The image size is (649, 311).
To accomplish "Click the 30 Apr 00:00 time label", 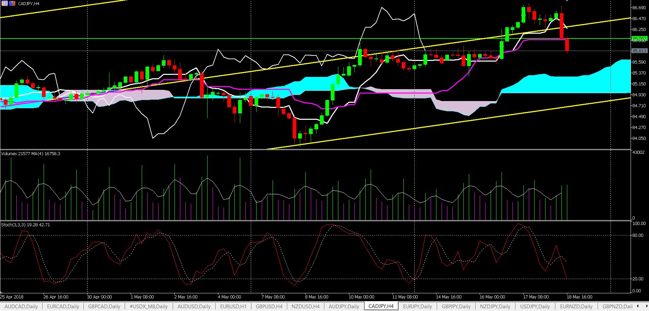I will [99, 297].
